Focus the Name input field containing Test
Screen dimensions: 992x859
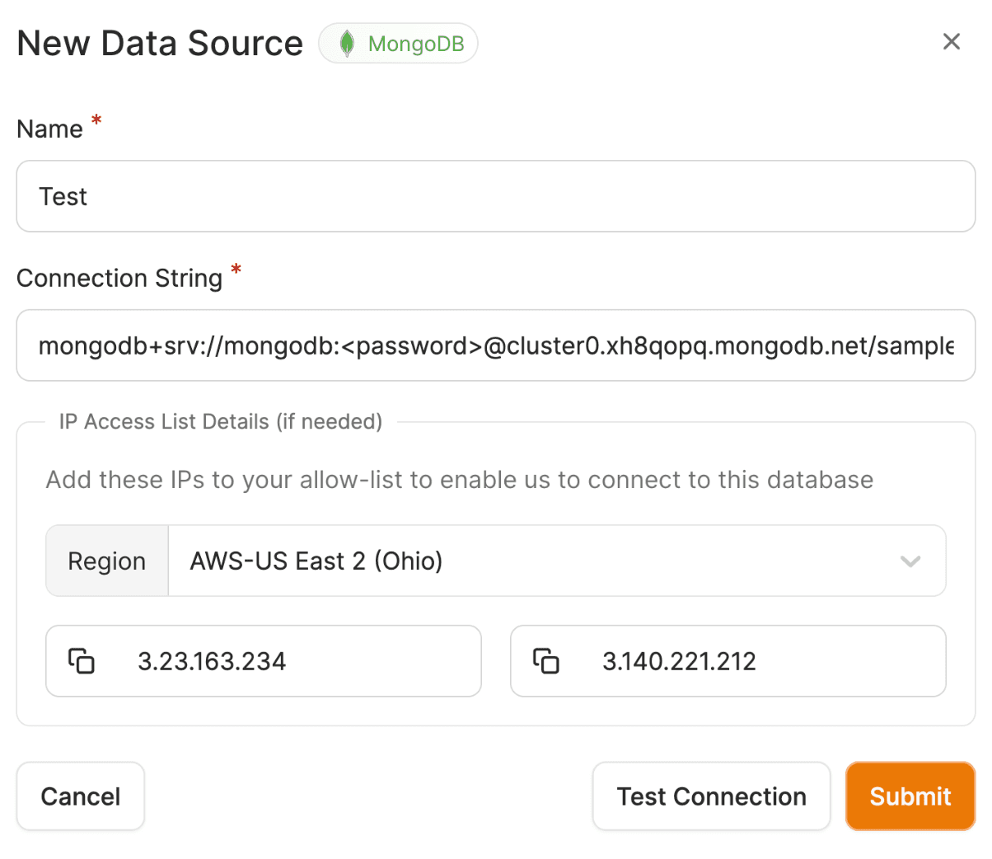pos(495,197)
